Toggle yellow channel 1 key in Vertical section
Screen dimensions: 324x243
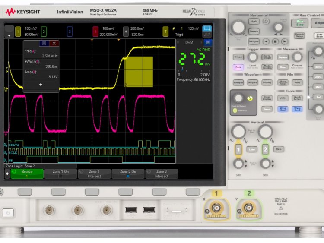pyautogui.click(x=238, y=149)
